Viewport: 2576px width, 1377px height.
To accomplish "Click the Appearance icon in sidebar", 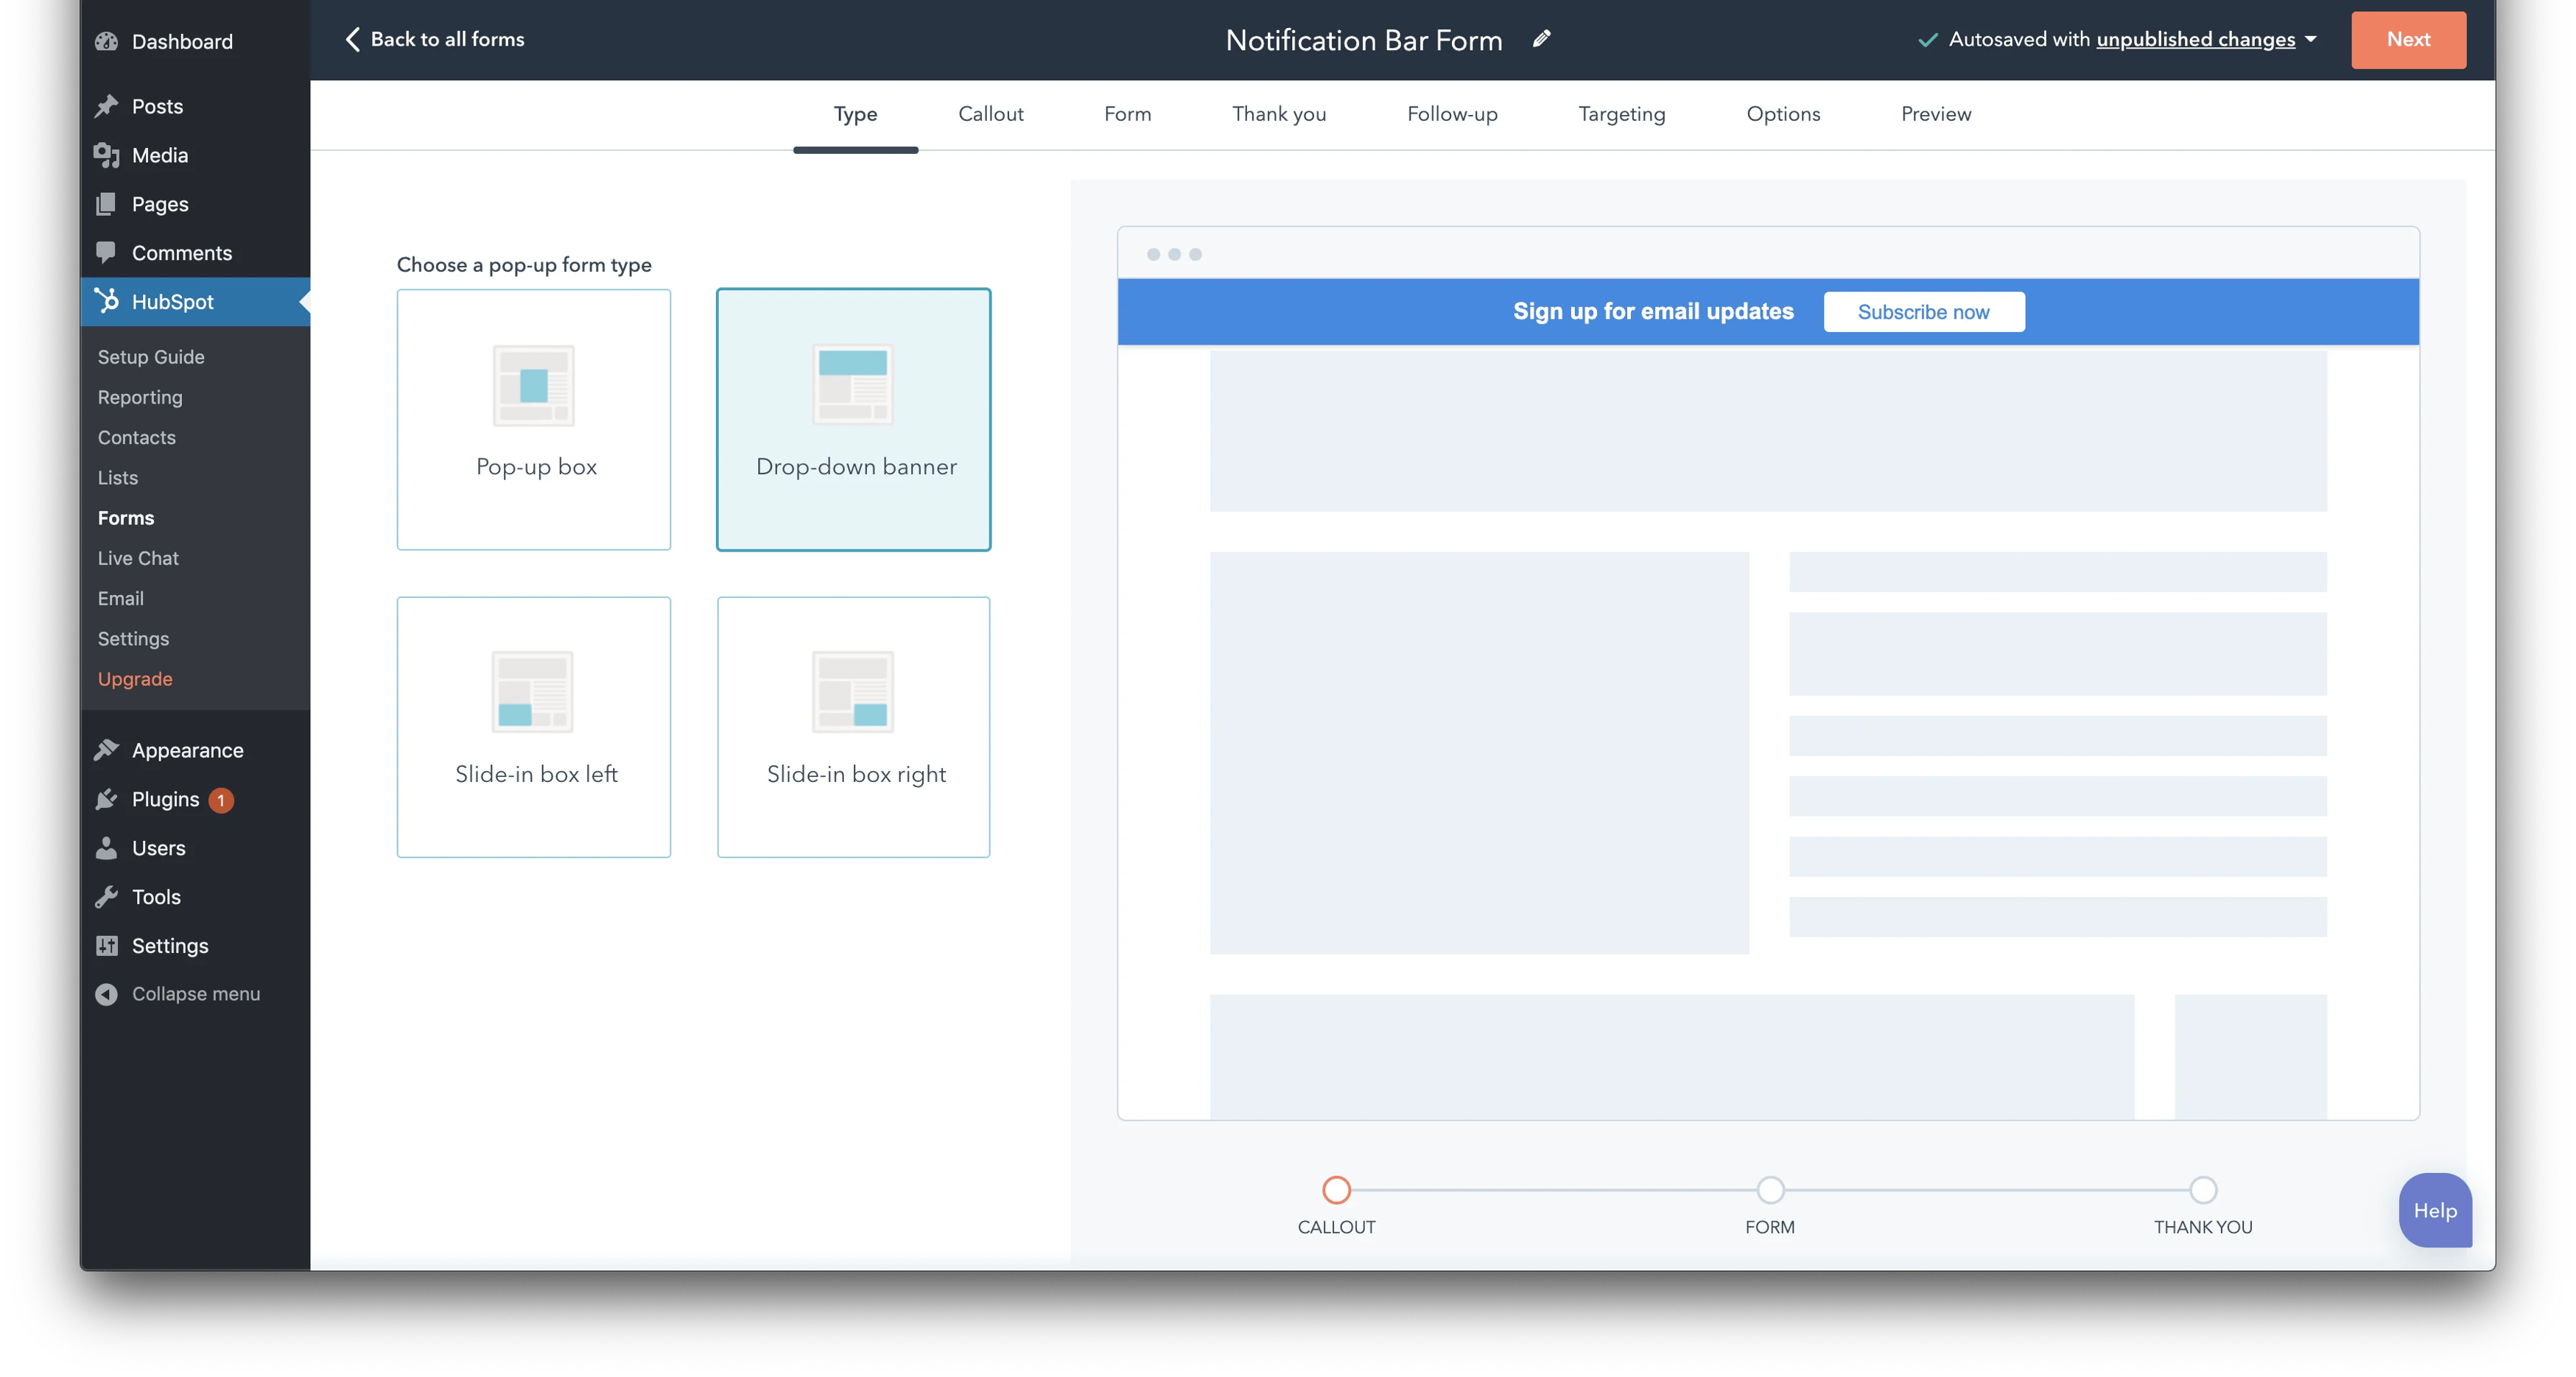I will pos(105,749).
